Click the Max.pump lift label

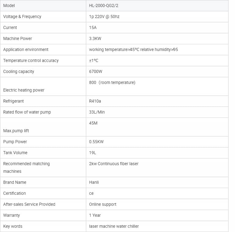(x=16, y=131)
